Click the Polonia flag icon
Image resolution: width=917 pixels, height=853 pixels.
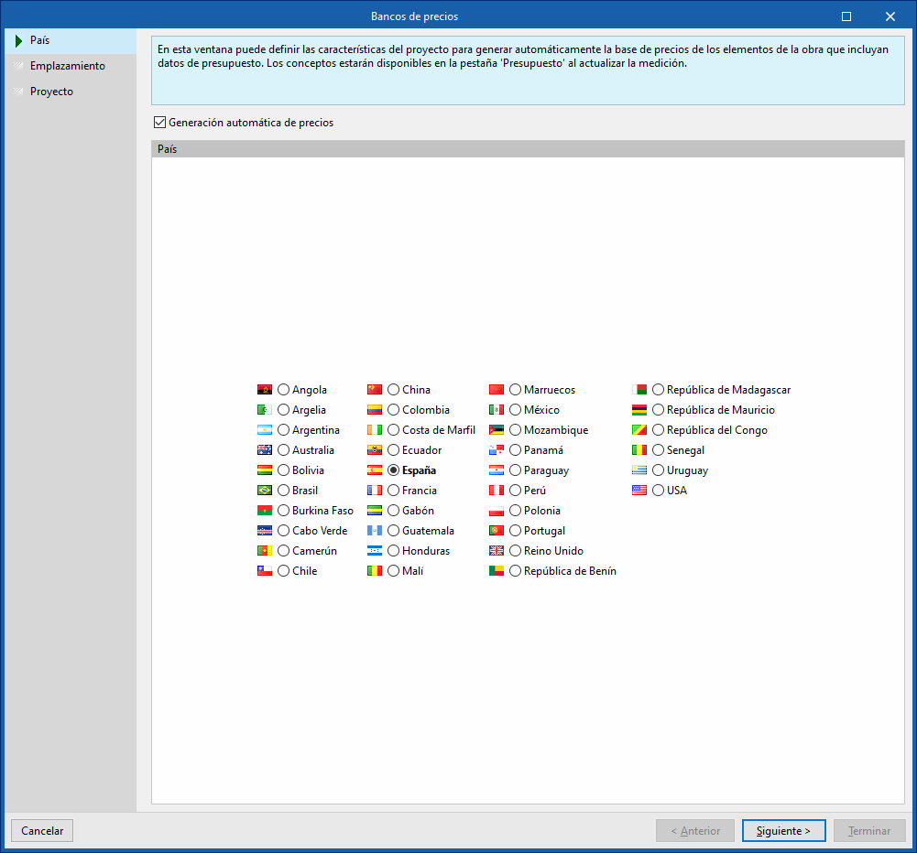point(496,511)
